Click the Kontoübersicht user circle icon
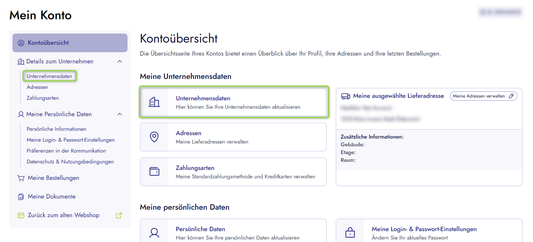 pyautogui.click(x=21, y=43)
